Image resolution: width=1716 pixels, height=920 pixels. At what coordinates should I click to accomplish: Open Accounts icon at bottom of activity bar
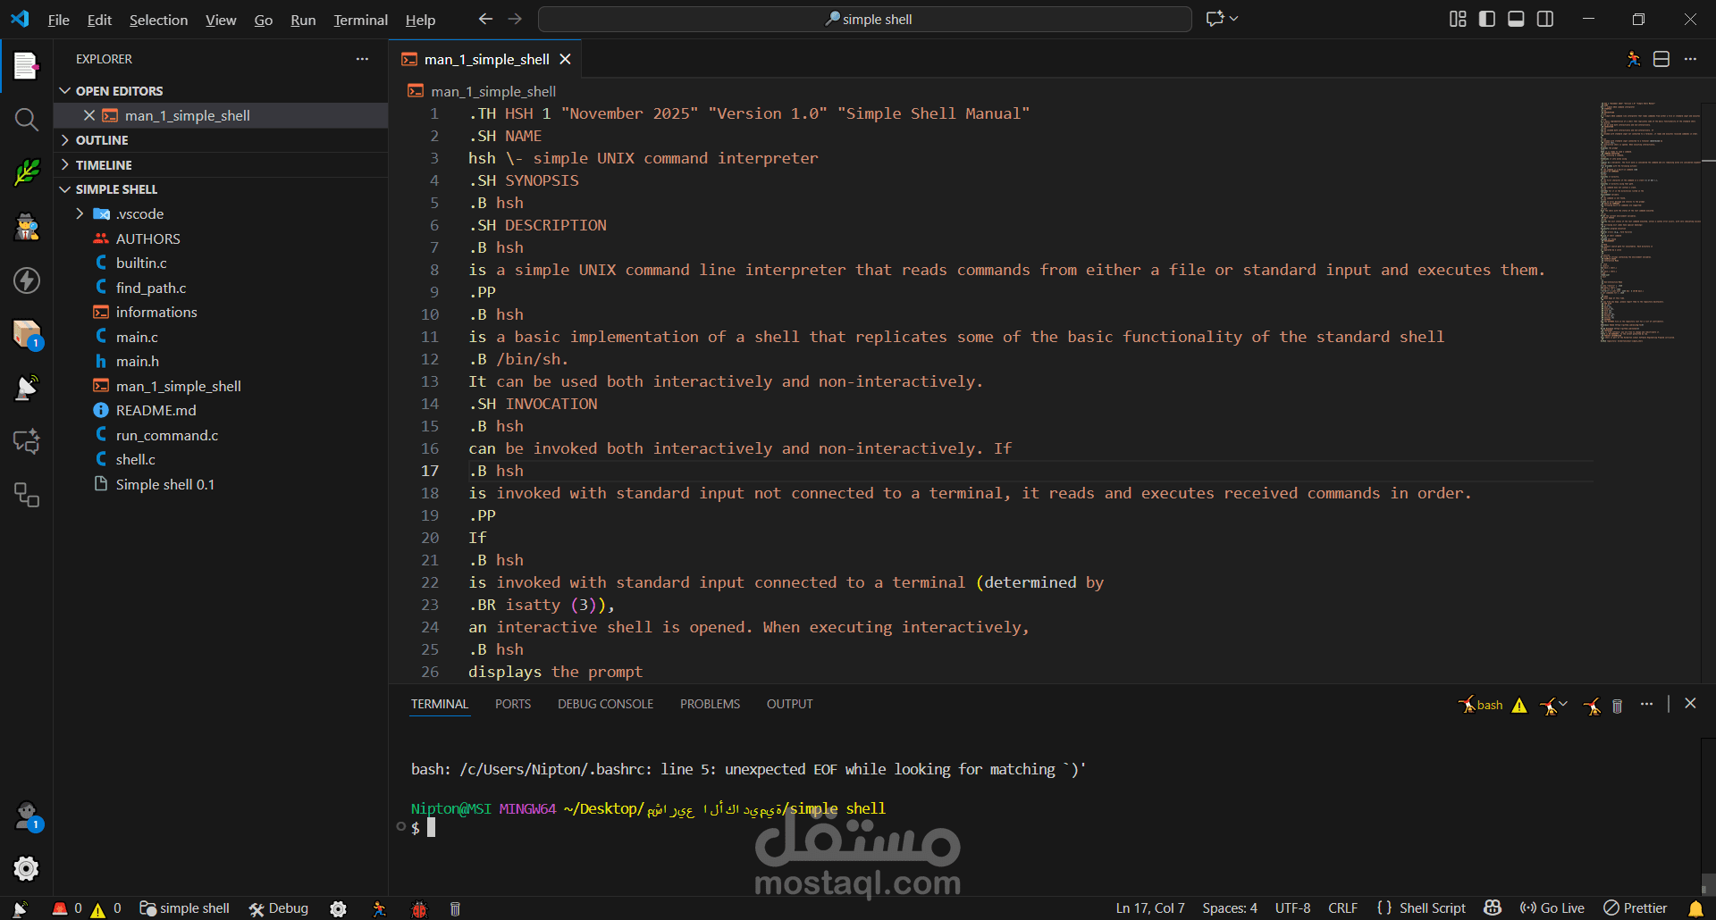click(26, 815)
